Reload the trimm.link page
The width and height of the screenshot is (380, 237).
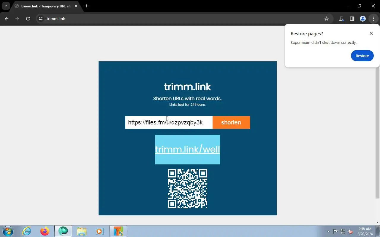point(28,19)
